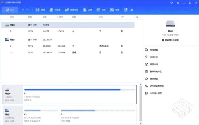The image size is (199, 125).
Task: Click the 应用 (Apply) button in toolbar
Action: (10, 10)
